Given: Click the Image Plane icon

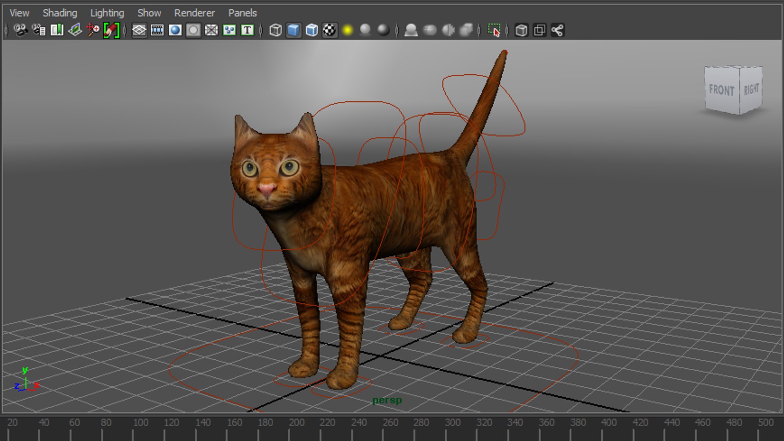Looking at the screenshot, I should pyautogui.click(x=75, y=30).
